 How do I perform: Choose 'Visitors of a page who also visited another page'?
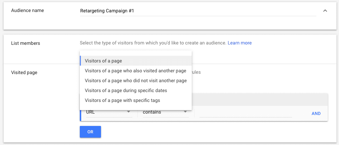(x=136, y=71)
